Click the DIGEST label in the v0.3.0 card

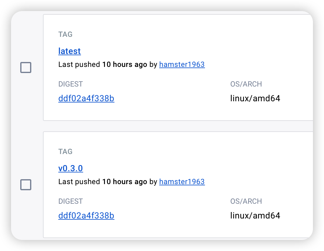click(71, 201)
